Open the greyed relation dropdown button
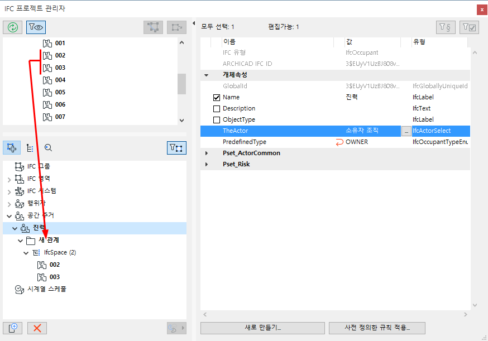488x341 pixels. (176, 328)
